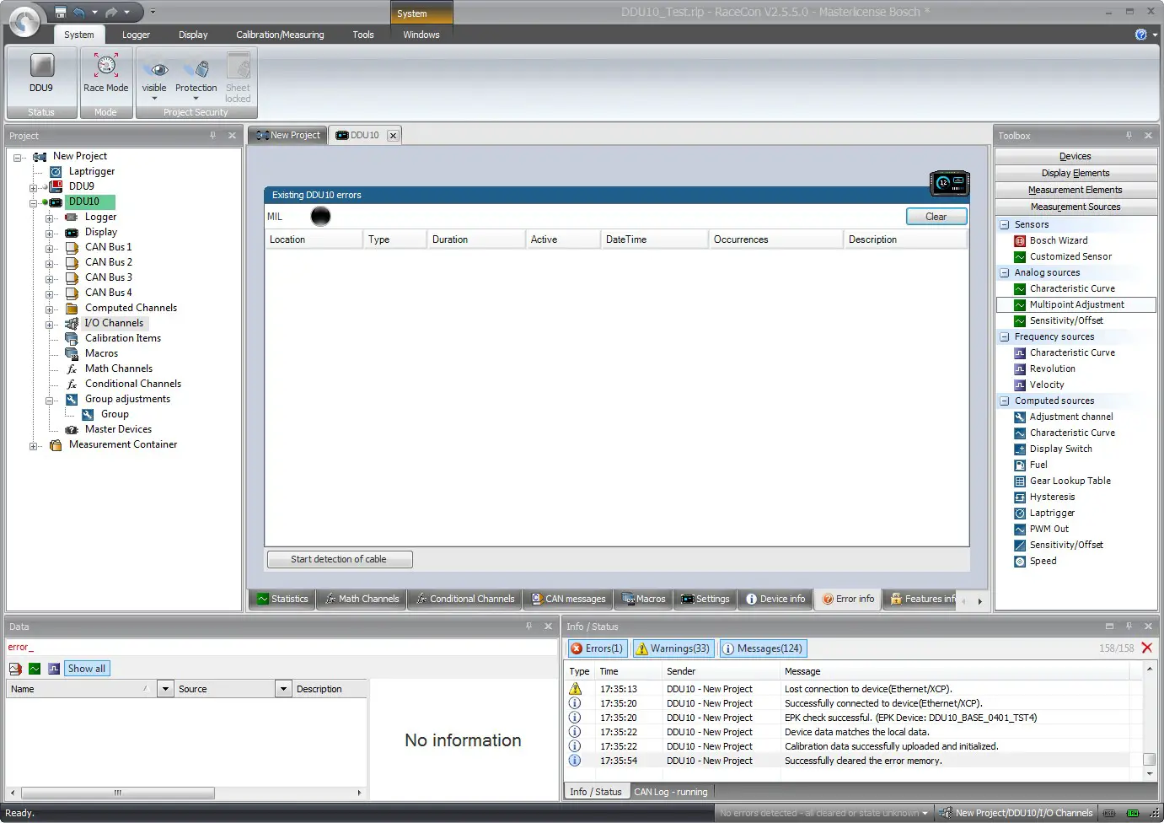Collapse the Group adjustments node

tap(50, 401)
